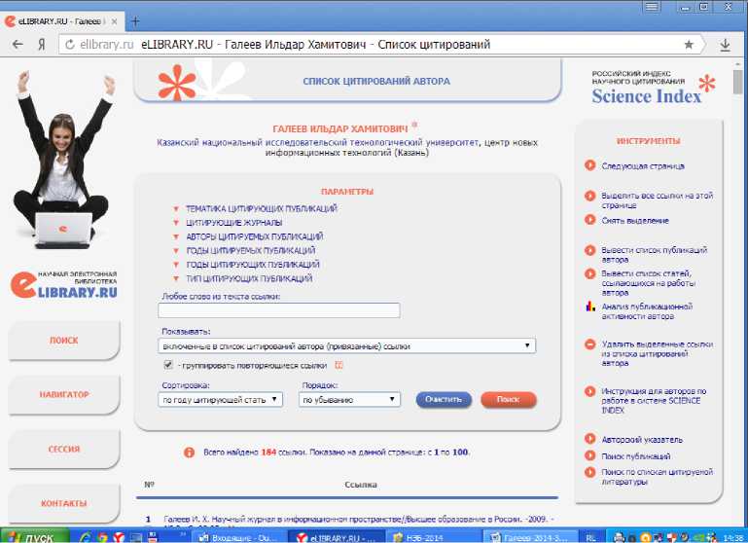Open the КОНТАКТЫ sidebar menu
The image size is (748, 543).
[x=64, y=503]
